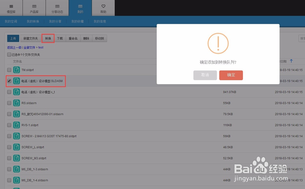Click the 上传 upload button
This screenshot has width=305, height=189.
13,38
